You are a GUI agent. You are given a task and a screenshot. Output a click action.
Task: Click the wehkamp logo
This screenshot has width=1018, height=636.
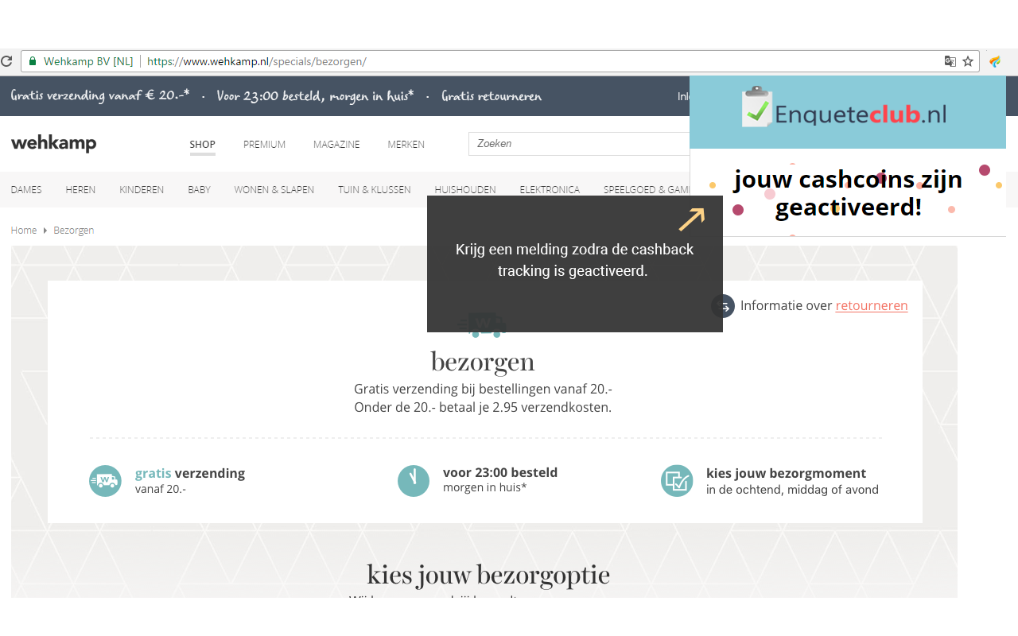54,144
